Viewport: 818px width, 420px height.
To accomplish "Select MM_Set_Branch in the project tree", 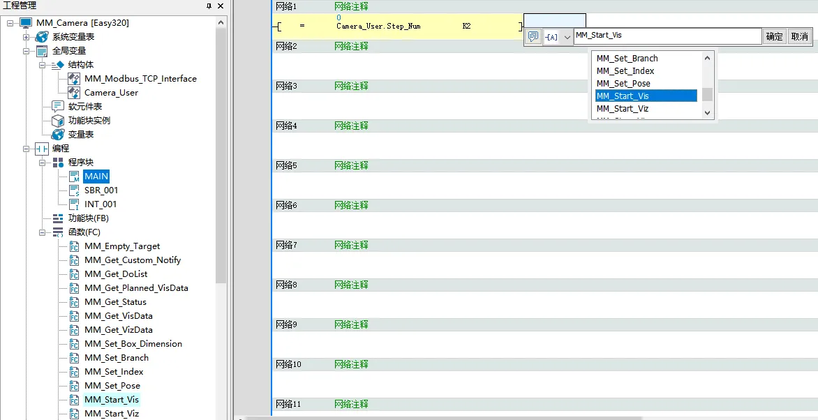I will coord(117,358).
